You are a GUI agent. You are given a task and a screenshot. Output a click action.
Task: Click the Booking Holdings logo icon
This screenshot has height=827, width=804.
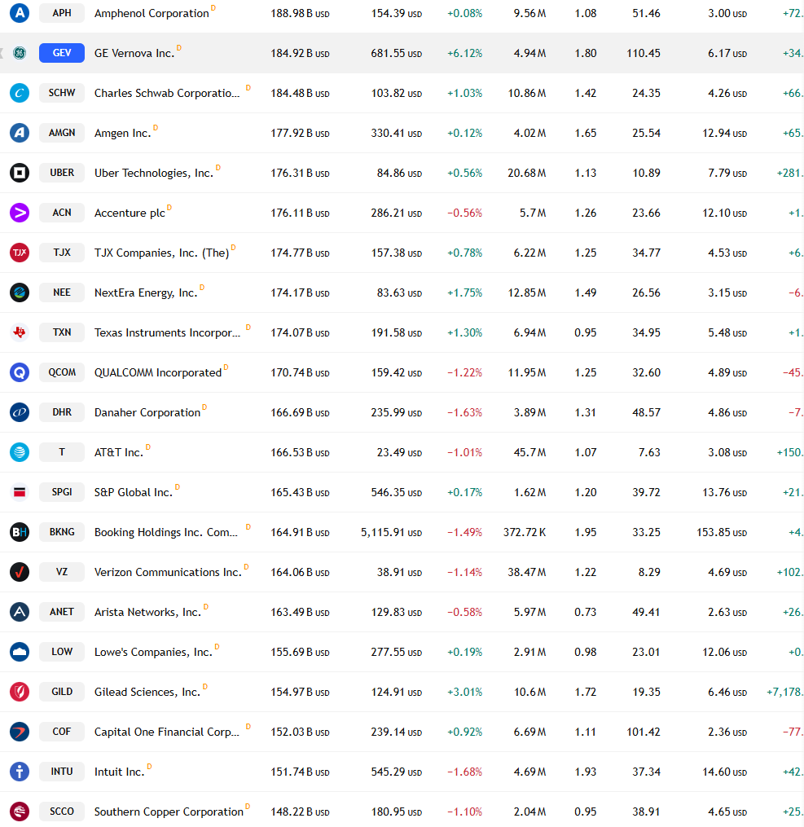pyautogui.click(x=20, y=531)
